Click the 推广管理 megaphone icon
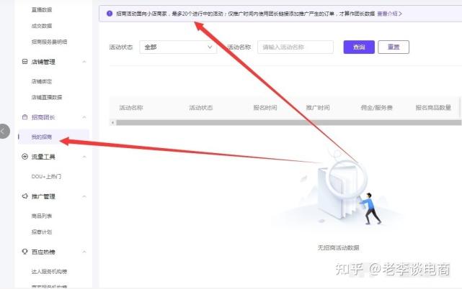This screenshot has height=289, width=462. click(x=25, y=196)
